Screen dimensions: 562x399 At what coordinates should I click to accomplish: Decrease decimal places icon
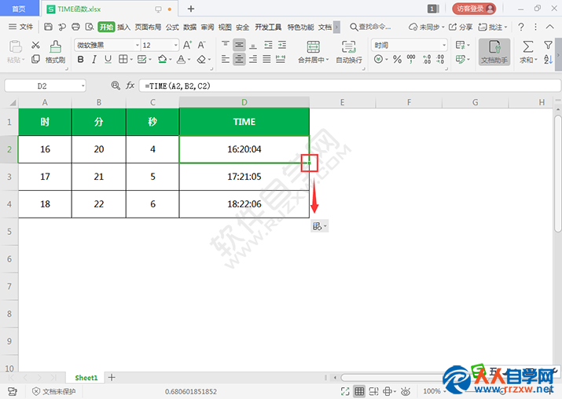tap(440, 59)
